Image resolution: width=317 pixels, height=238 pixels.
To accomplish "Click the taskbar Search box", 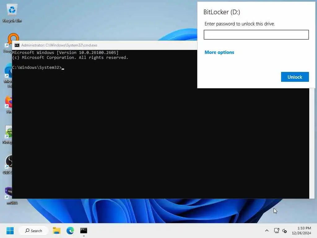I will 33,231.
